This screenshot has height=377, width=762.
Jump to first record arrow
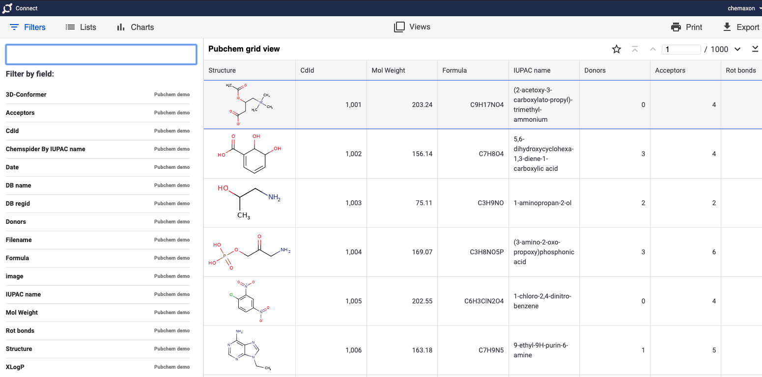tap(635, 49)
